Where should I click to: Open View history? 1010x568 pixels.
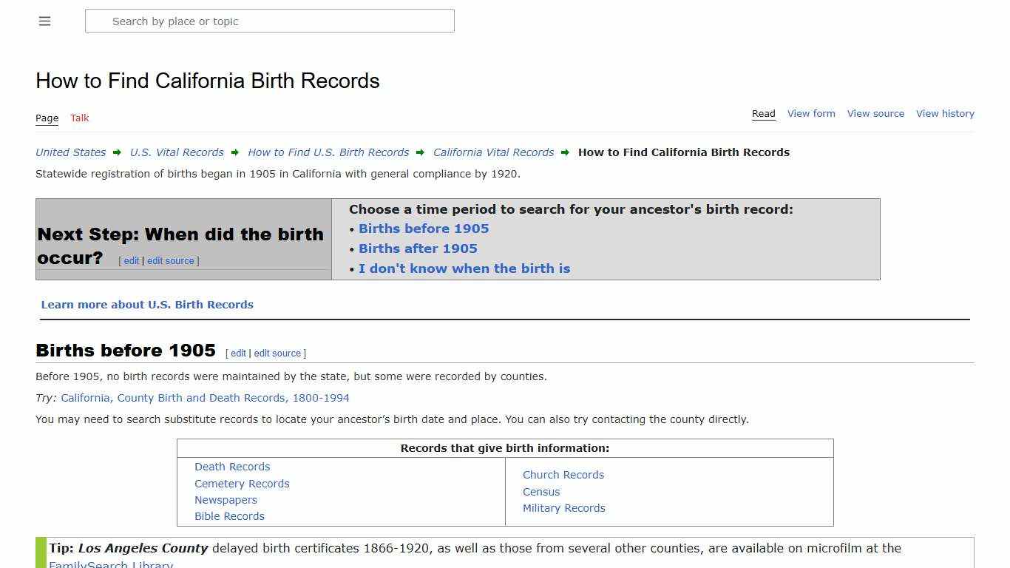945,113
